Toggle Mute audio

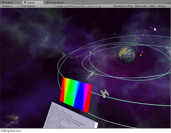(x=141, y=6)
